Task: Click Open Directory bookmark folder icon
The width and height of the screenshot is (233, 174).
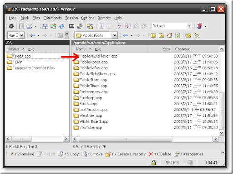Action: [x=188, y=35]
